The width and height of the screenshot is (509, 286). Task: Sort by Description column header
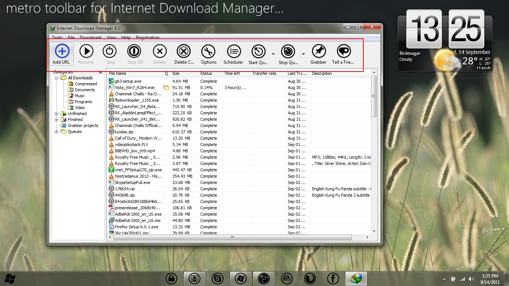[x=341, y=74]
